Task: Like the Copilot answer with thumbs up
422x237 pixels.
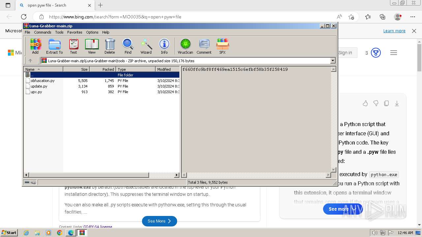Action: (365, 103)
